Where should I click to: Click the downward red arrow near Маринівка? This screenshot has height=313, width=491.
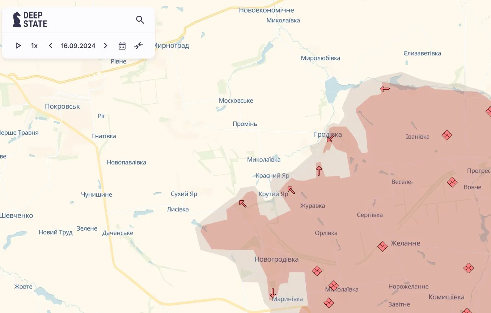click(272, 293)
